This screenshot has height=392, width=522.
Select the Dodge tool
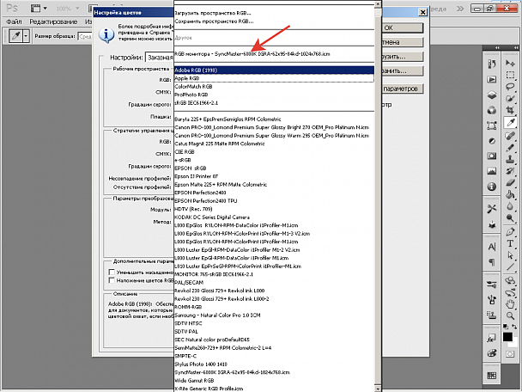[x=510, y=218]
